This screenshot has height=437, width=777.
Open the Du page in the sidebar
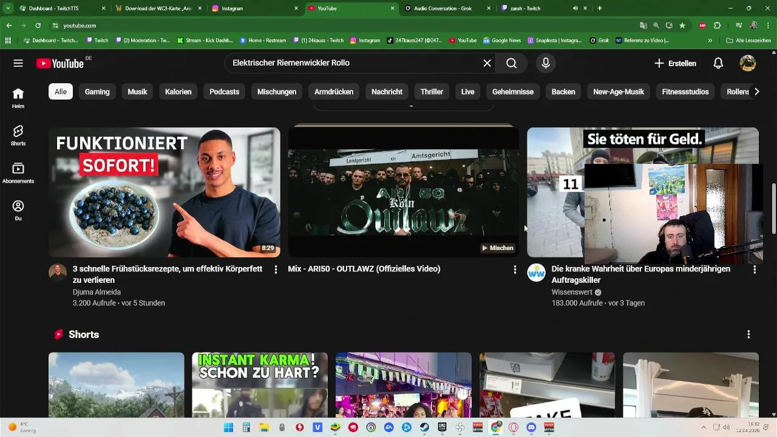coord(18,211)
